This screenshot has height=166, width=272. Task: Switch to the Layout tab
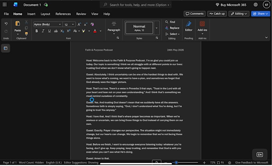45,14
